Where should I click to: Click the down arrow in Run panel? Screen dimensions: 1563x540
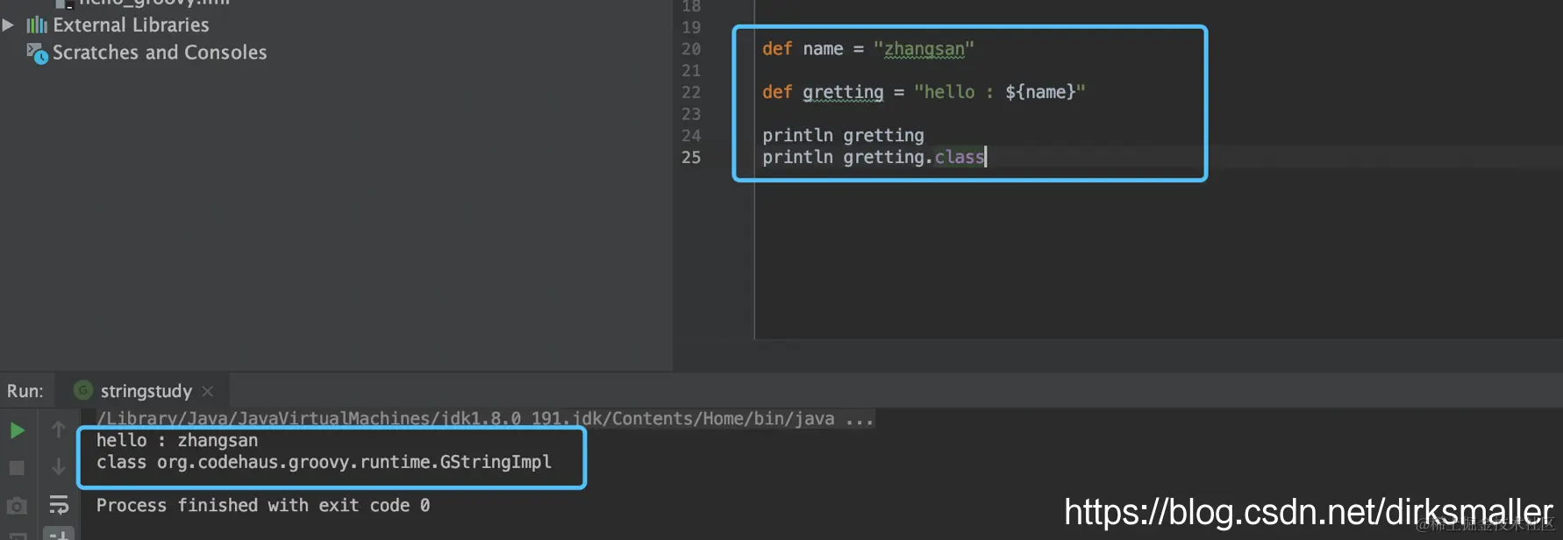[x=58, y=467]
